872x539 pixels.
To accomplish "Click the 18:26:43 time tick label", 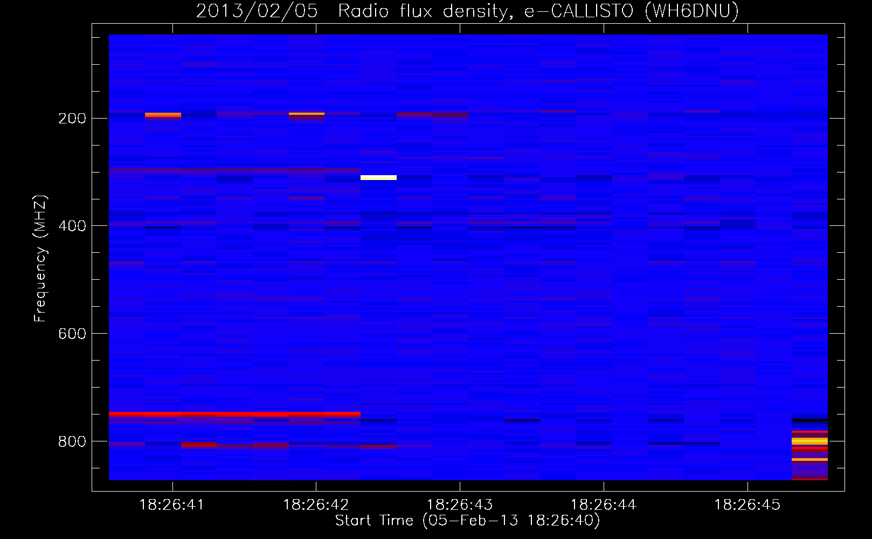I will [x=460, y=505].
